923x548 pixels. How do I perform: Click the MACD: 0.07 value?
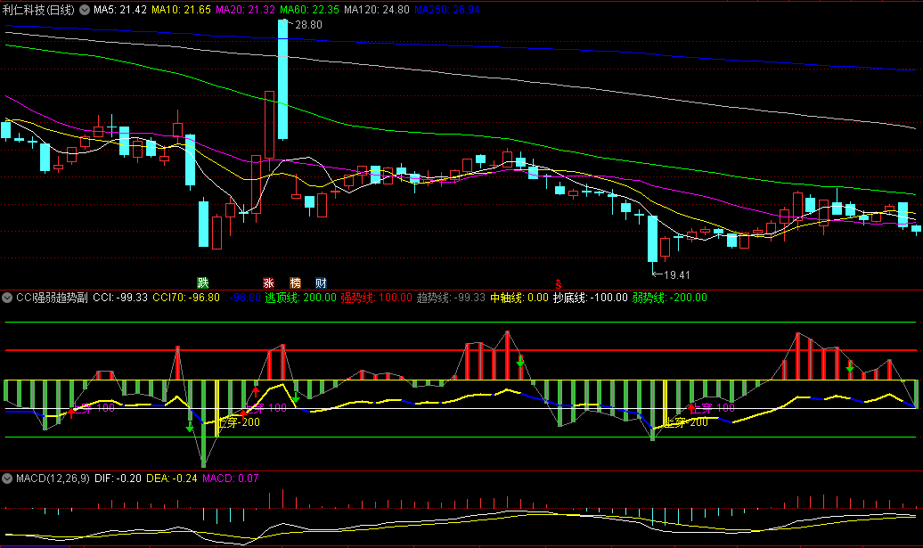click(x=230, y=478)
